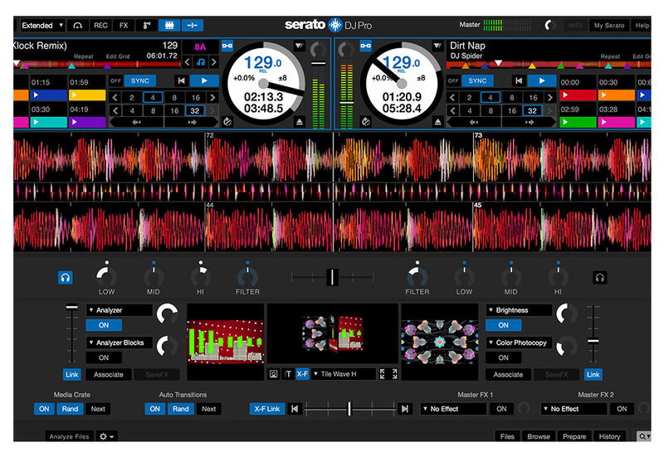Open the Prepare tab

[574, 436]
